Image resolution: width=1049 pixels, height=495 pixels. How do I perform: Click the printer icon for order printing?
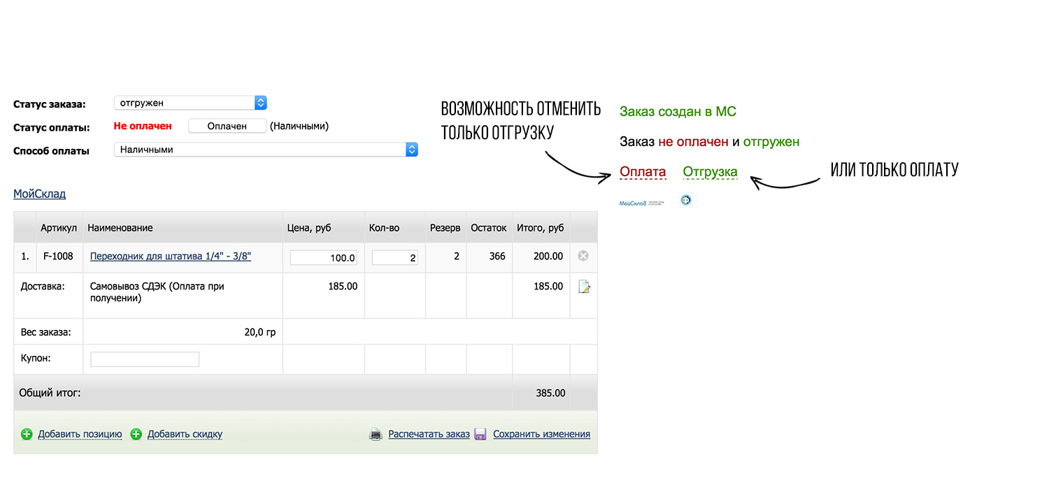click(x=376, y=434)
